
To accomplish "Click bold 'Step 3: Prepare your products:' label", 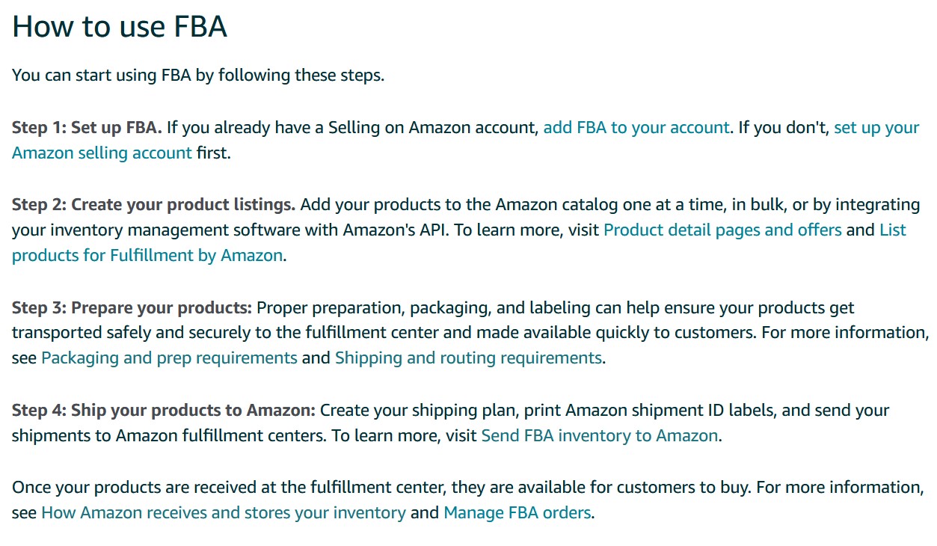I will click(132, 307).
